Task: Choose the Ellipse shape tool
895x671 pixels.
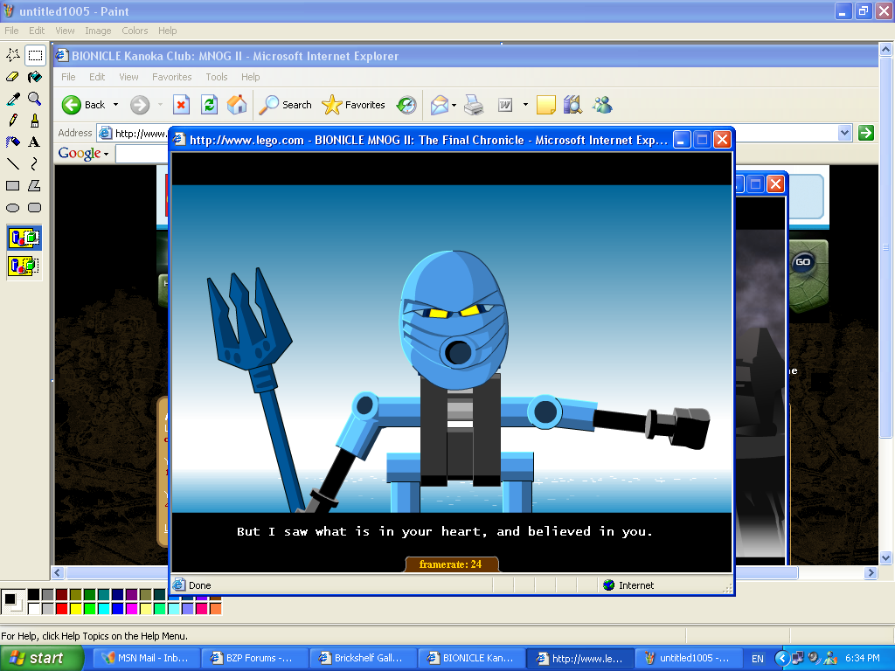Action: 13,208
